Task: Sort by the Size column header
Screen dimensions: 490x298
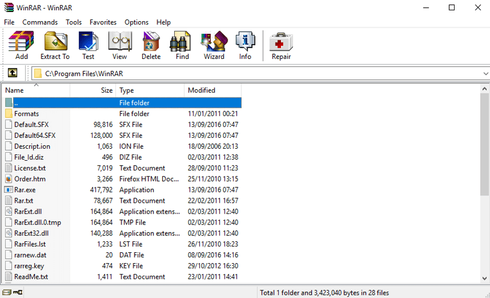Action: tap(93, 90)
